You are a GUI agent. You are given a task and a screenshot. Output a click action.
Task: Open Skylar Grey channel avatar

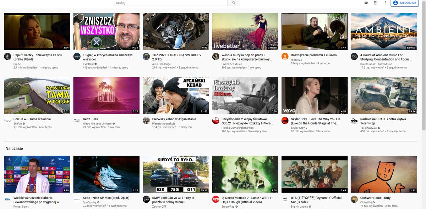285,121
